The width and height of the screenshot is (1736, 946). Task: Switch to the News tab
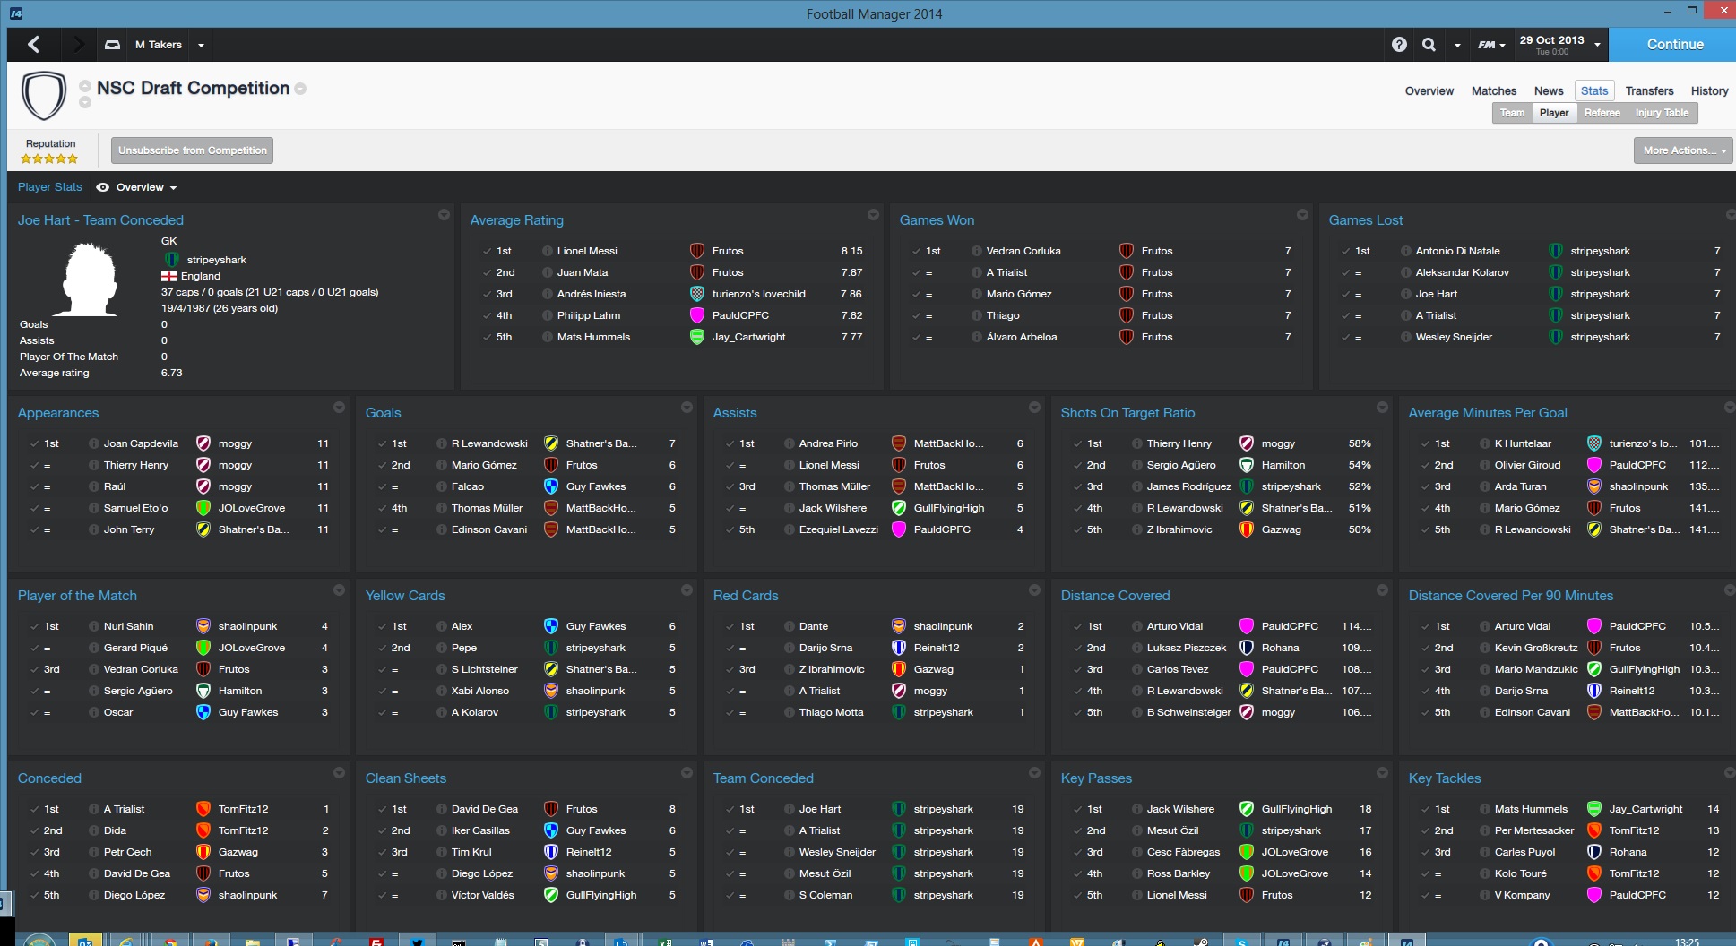click(1548, 90)
